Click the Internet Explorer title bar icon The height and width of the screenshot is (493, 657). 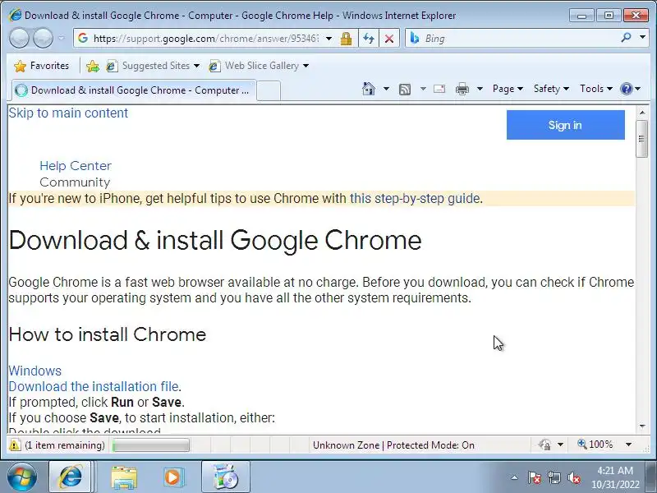tap(15, 15)
